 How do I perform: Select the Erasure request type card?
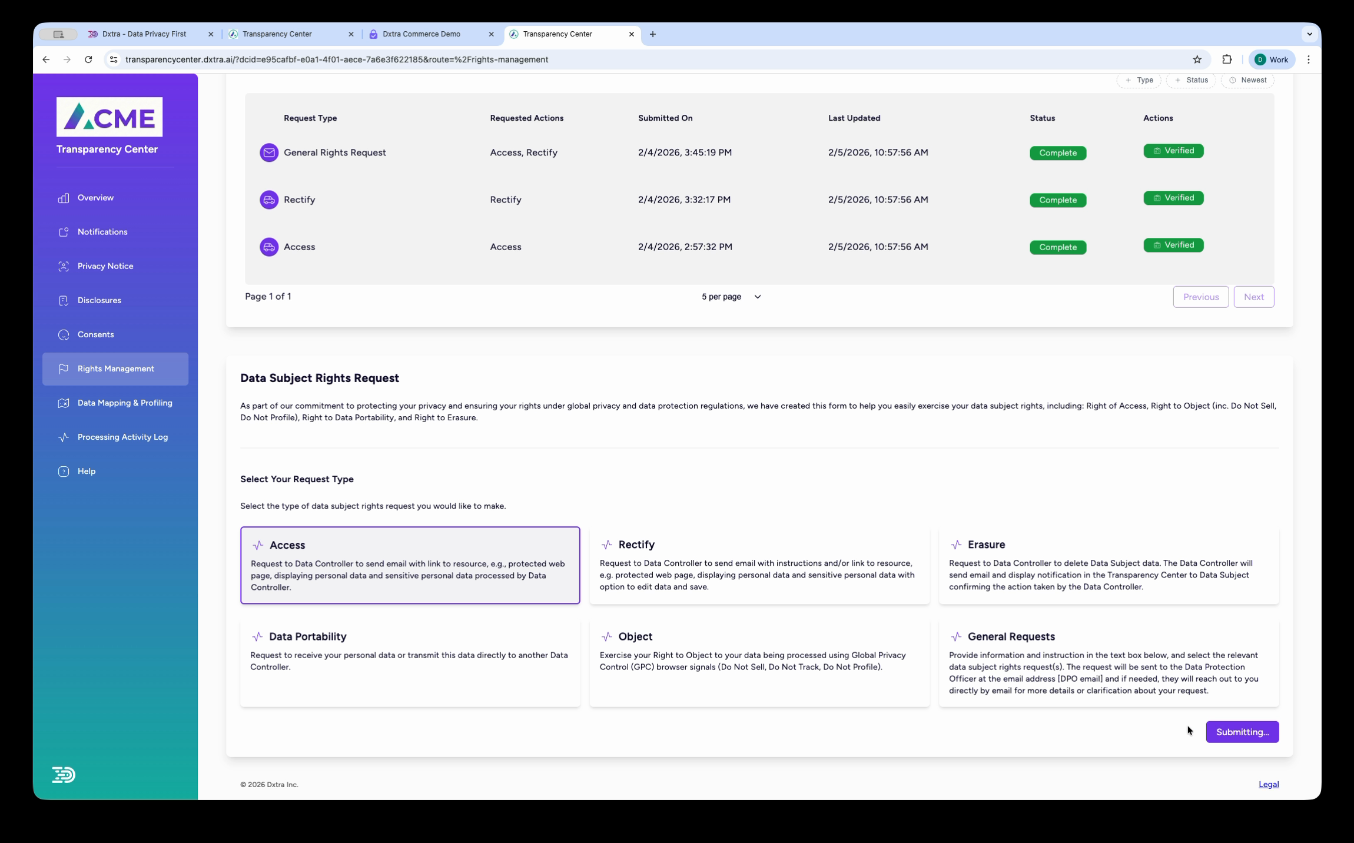click(x=1108, y=565)
